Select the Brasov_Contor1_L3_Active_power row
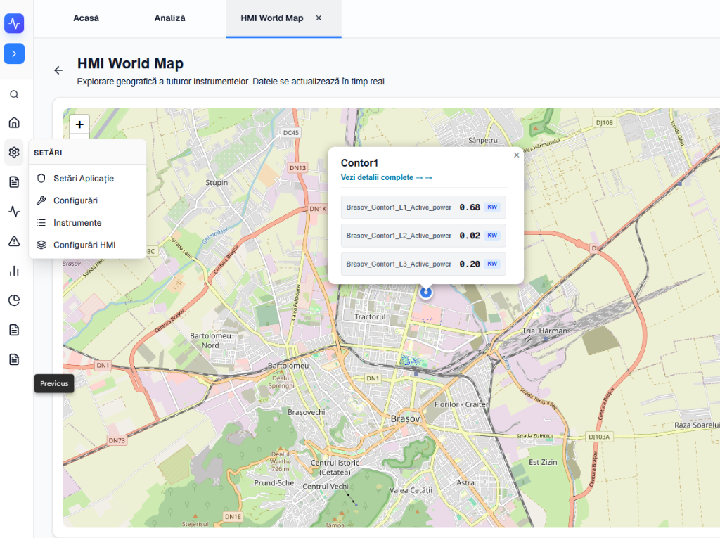 (x=423, y=264)
